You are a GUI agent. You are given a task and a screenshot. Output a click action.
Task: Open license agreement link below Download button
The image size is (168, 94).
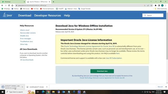[x=102, y=78]
